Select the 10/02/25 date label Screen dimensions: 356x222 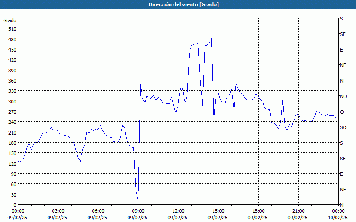[338, 218]
